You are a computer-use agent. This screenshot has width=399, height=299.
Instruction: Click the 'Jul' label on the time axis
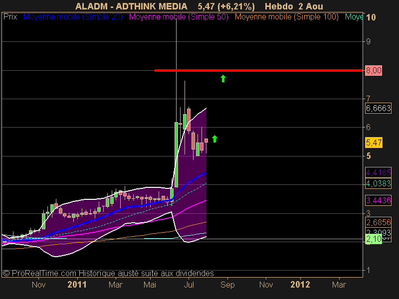[x=189, y=285]
